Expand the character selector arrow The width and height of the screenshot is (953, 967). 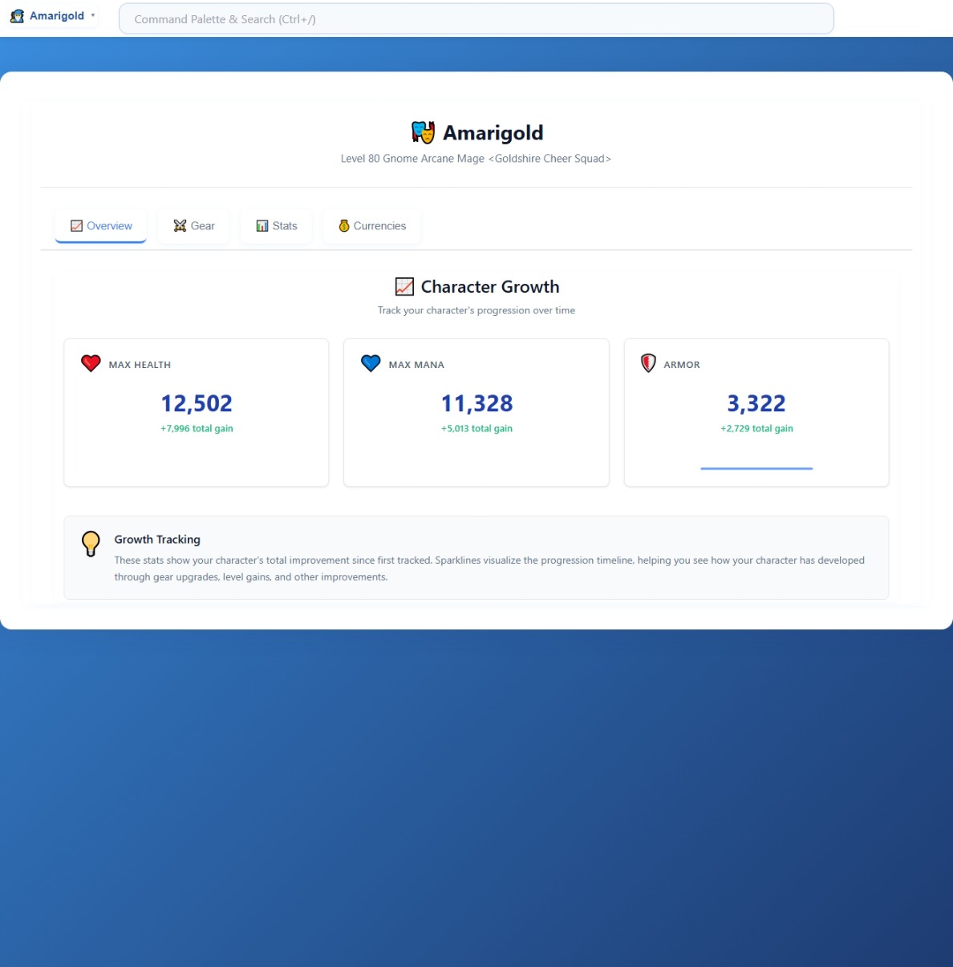tap(93, 16)
